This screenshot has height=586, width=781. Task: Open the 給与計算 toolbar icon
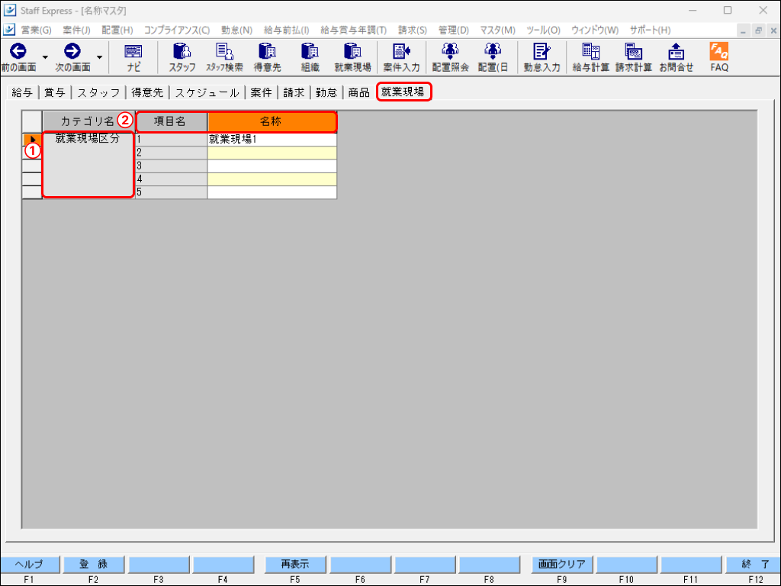click(x=591, y=57)
